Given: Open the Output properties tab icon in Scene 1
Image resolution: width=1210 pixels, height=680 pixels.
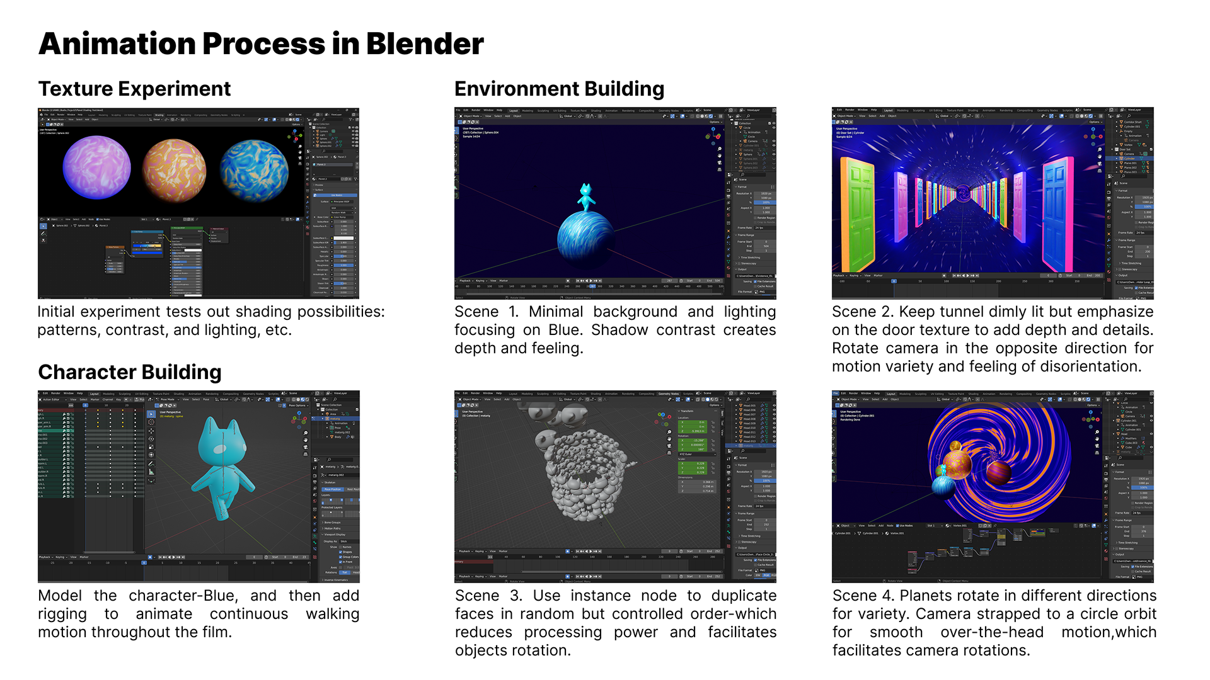Looking at the screenshot, I should (x=729, y=196).
